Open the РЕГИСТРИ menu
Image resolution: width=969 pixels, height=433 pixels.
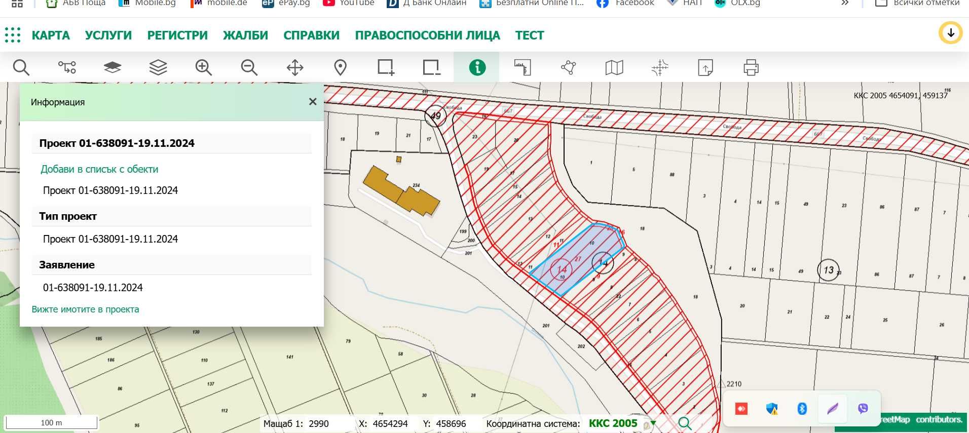(177, 35)
